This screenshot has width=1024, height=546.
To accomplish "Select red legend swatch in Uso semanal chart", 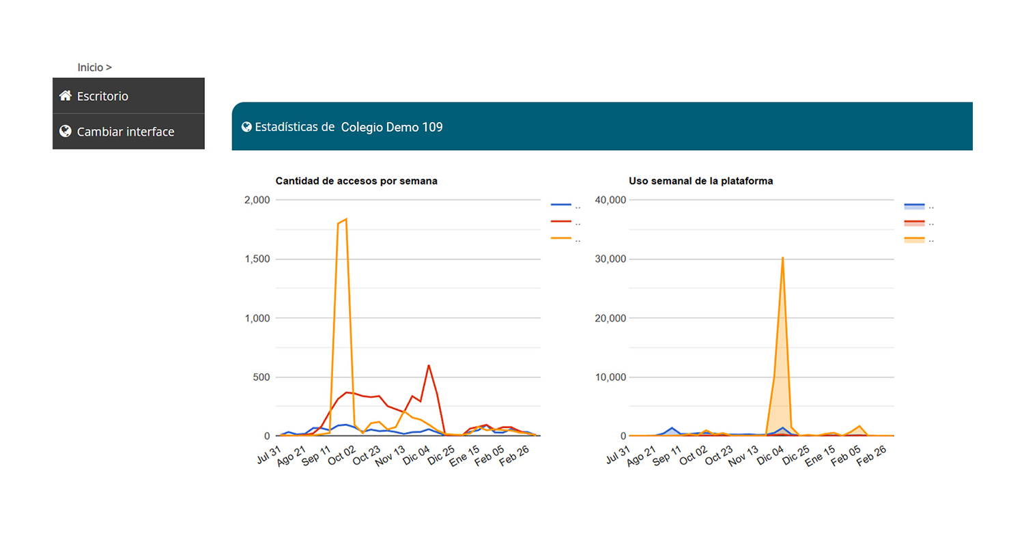I will pyautogui.click(x=914, y=222).
